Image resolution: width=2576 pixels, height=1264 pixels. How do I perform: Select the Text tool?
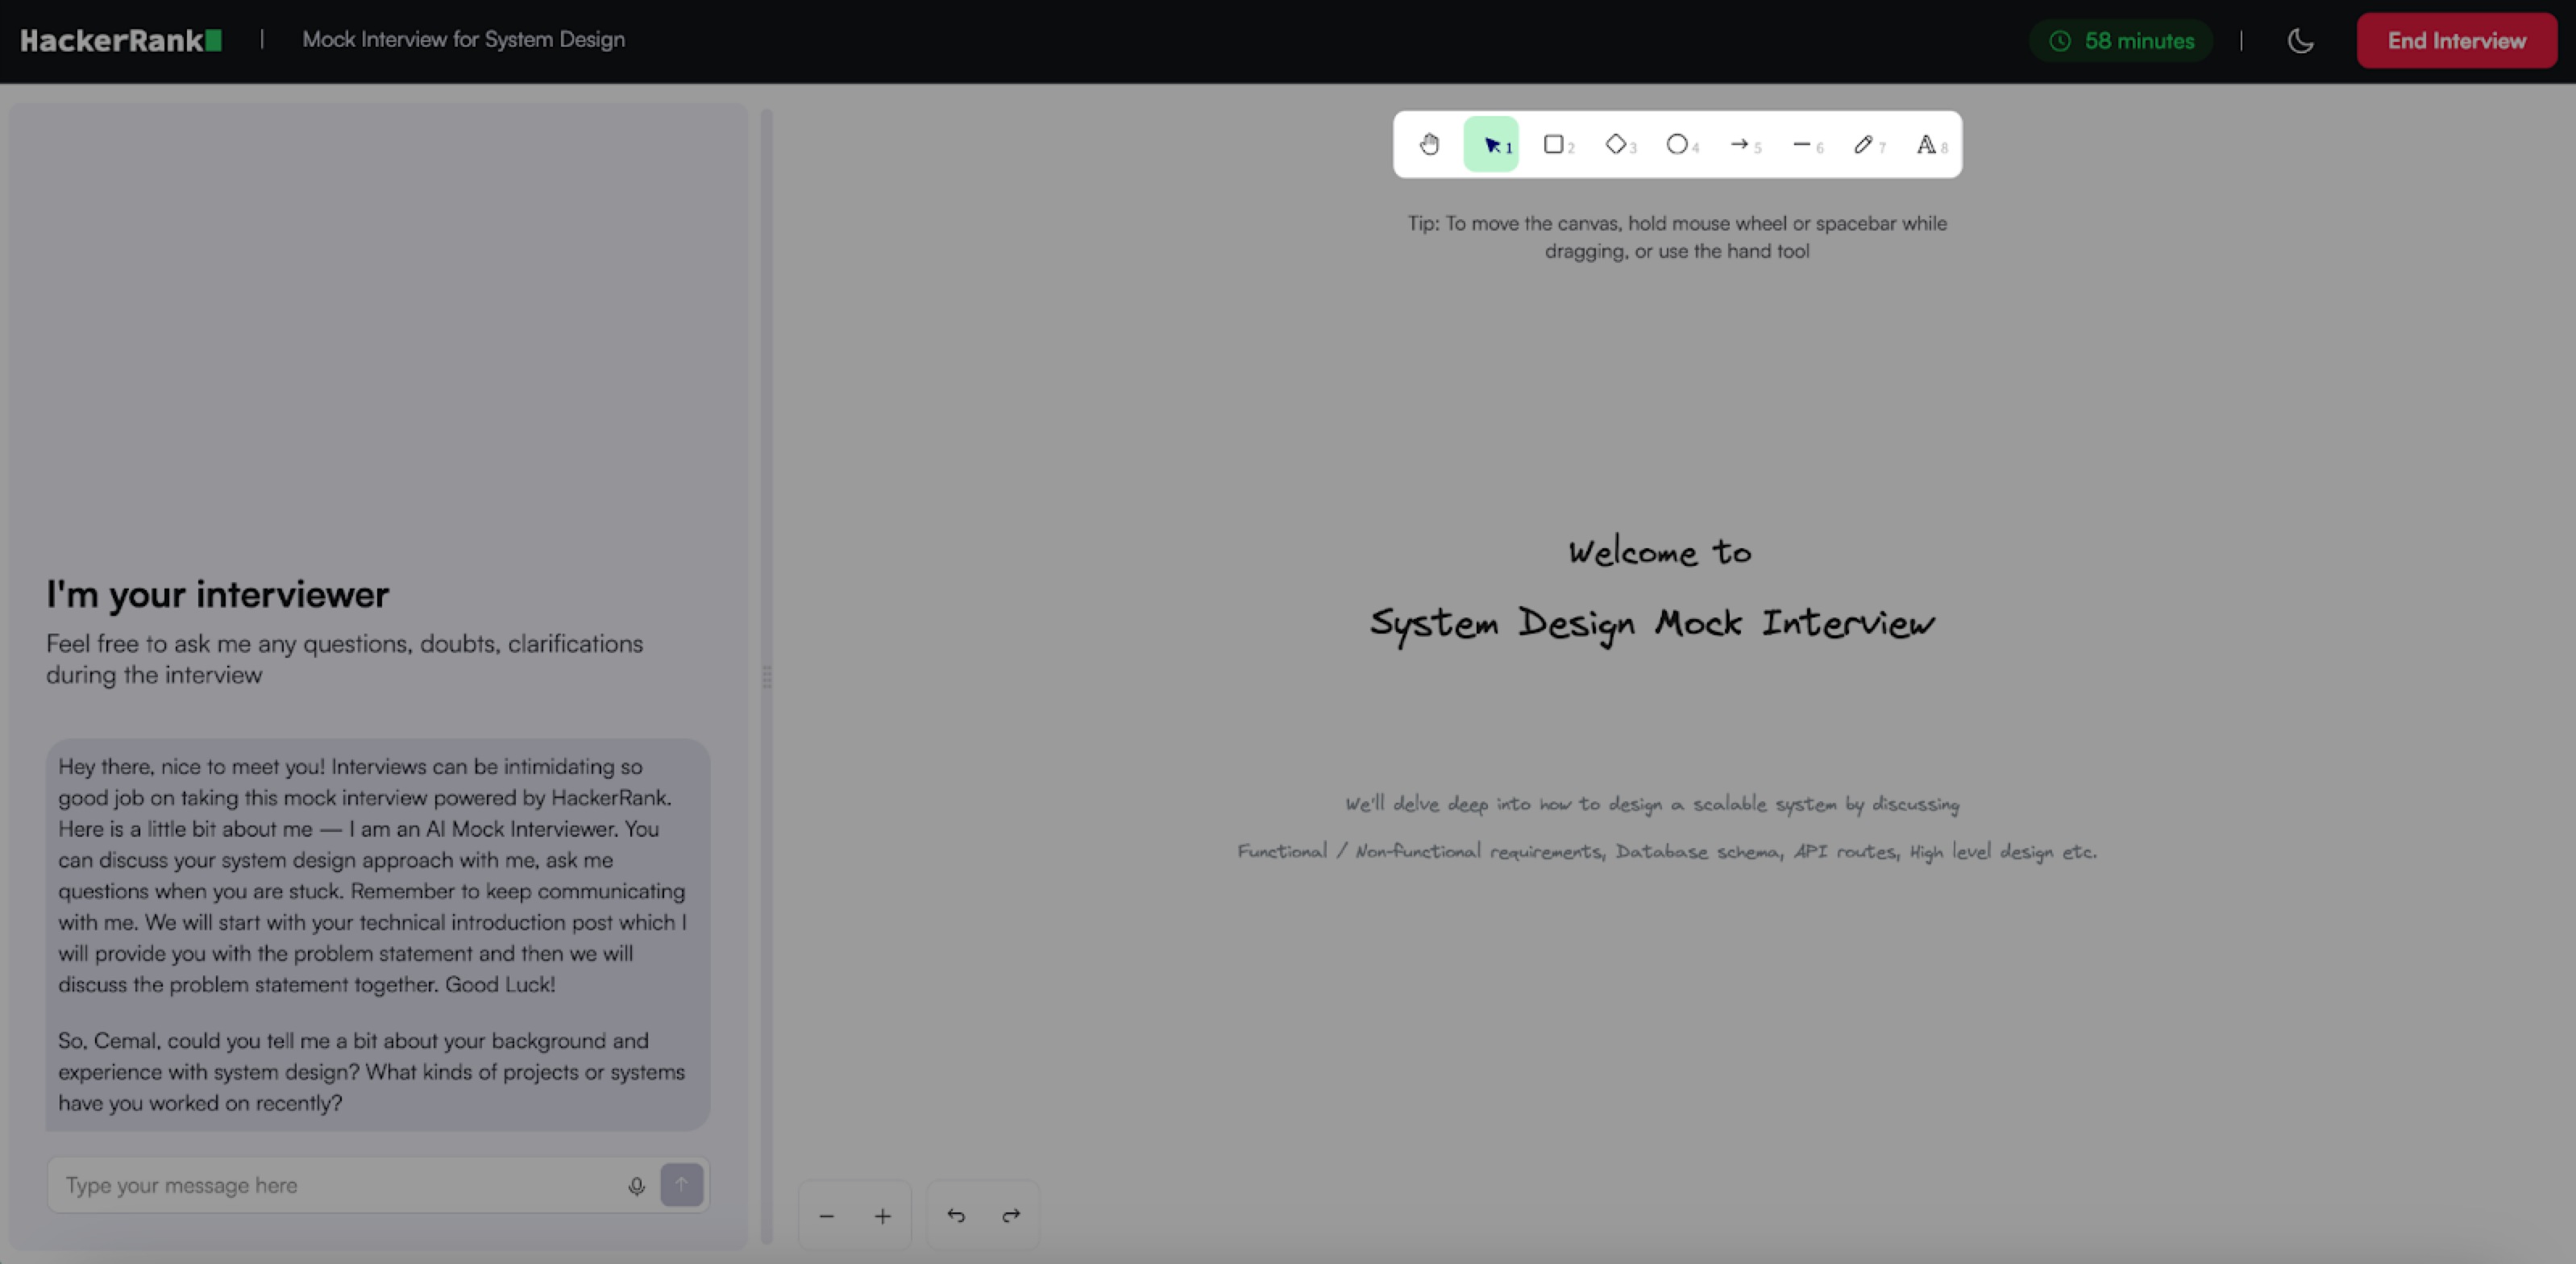(x=1927, y=144)
